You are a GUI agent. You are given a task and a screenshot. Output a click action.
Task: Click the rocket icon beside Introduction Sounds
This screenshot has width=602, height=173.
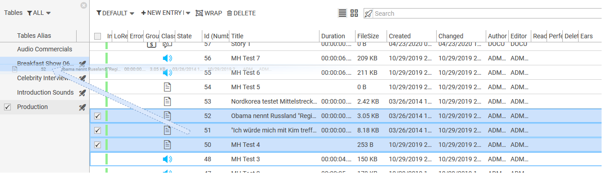tap(82, 93)
